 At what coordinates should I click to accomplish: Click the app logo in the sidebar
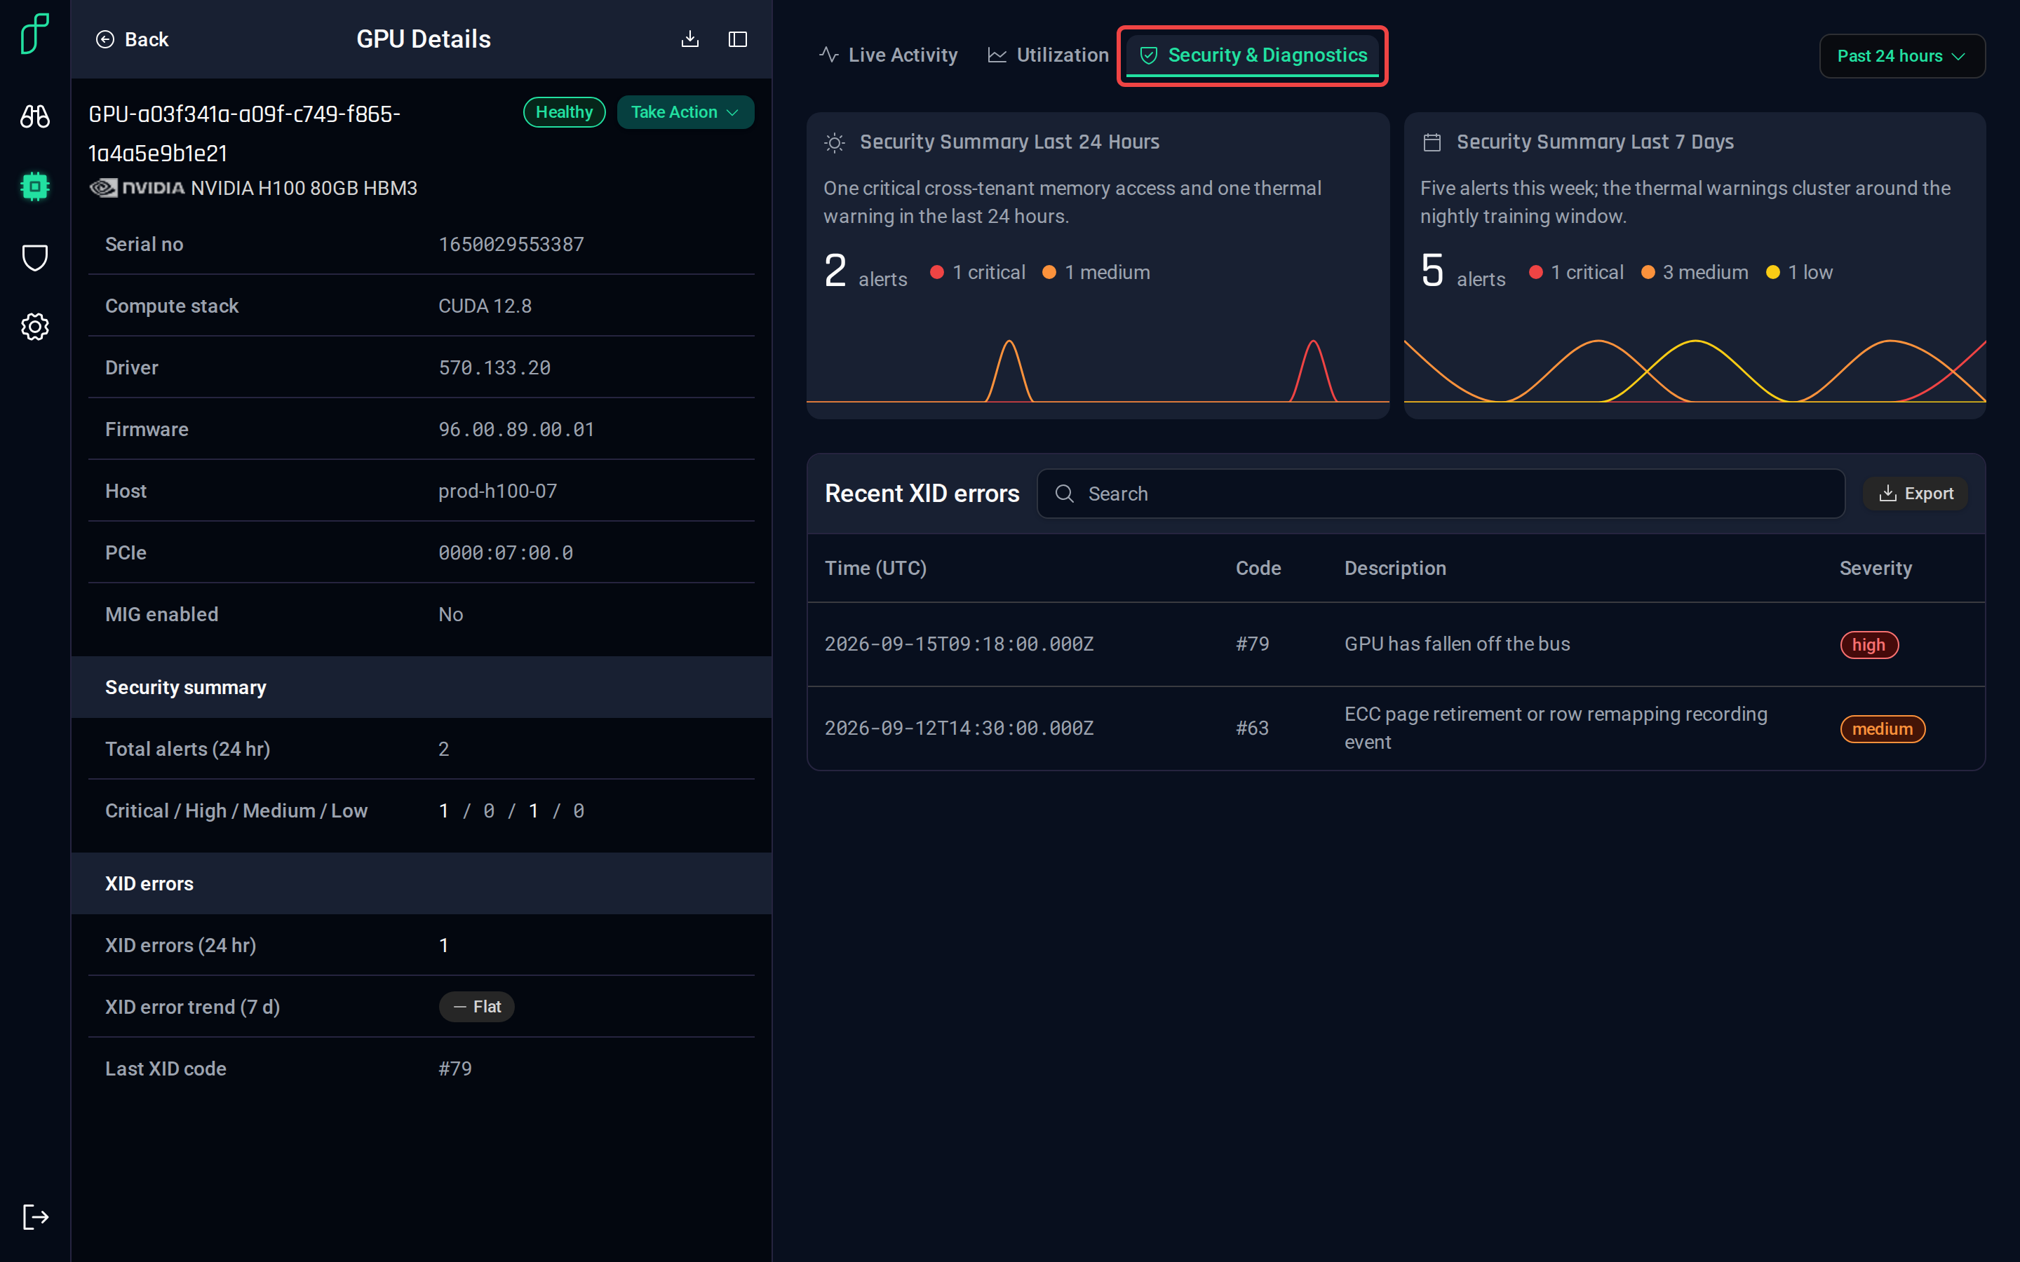[x=34, y=34]
